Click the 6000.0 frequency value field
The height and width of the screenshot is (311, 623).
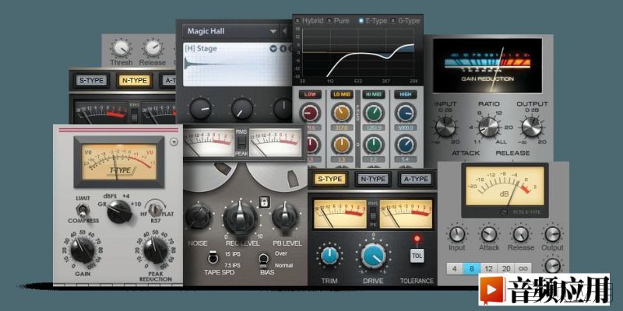coord(405,128)
